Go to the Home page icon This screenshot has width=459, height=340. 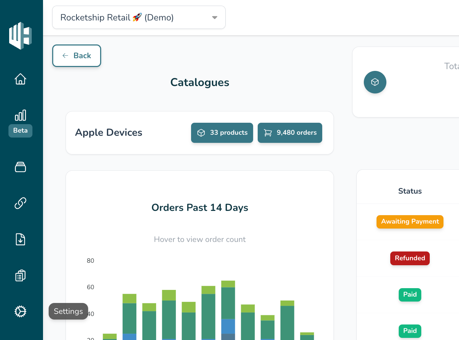[x=20, y=79]
